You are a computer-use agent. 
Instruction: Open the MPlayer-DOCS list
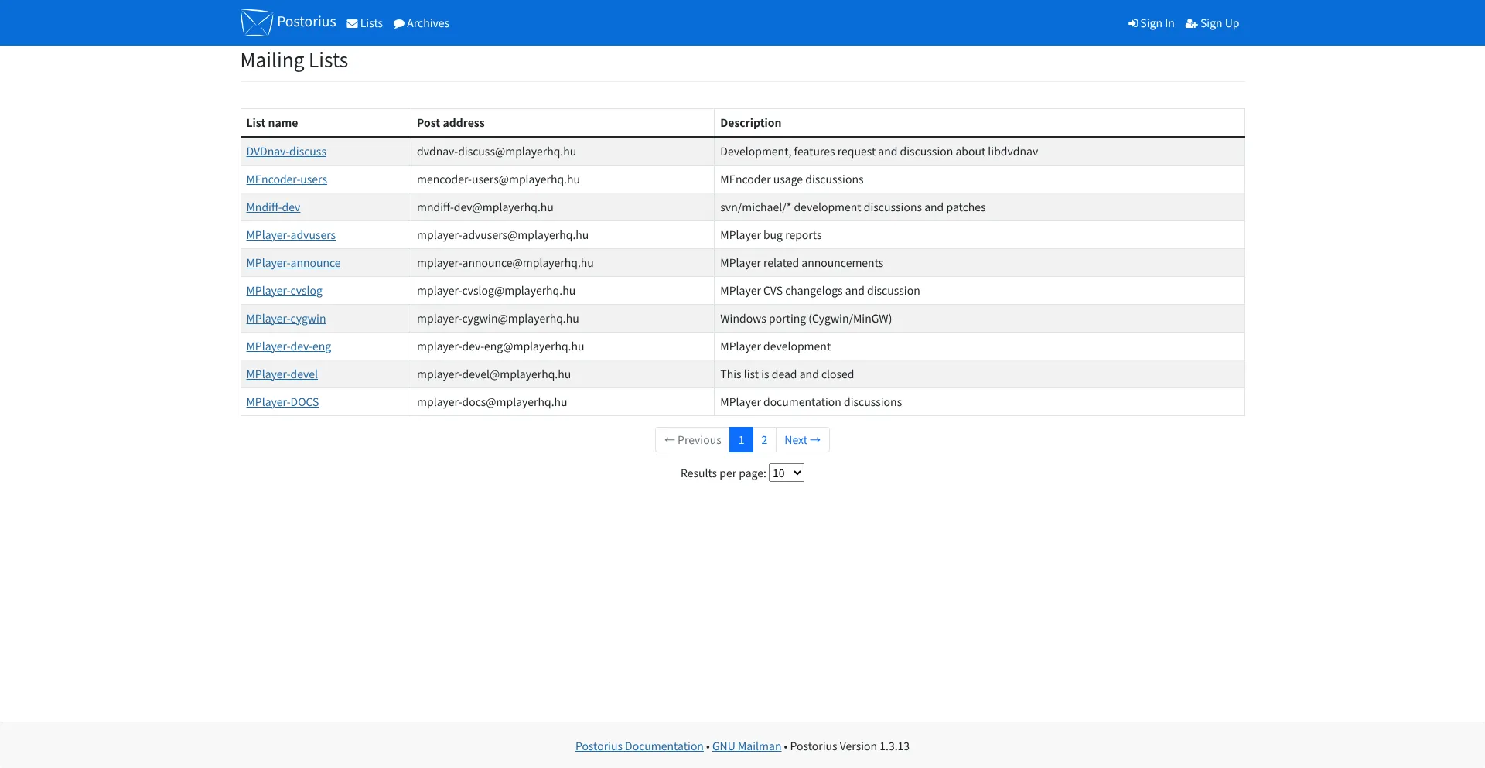(282, 402)
